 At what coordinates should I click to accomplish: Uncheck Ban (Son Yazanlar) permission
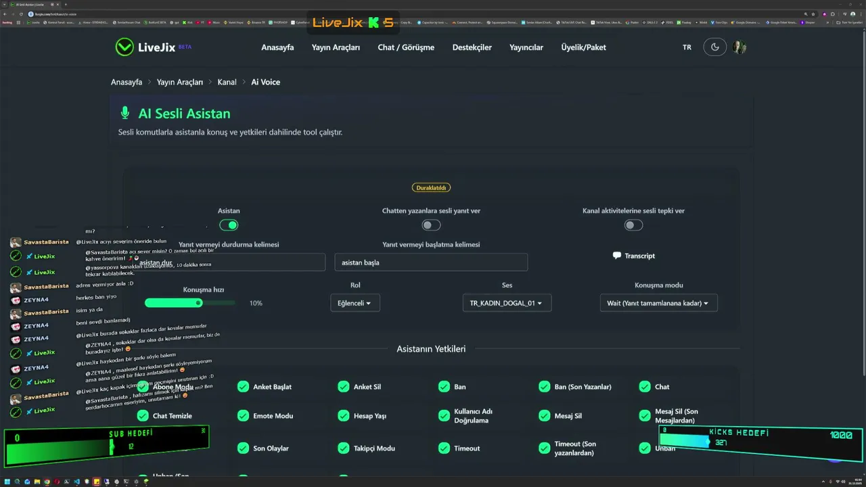coord(545,387)
